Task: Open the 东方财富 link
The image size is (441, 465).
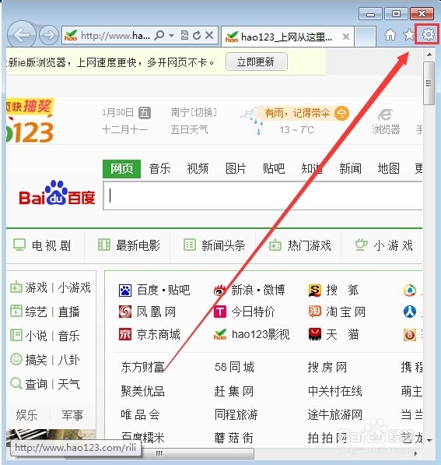Action: [142, 367]
